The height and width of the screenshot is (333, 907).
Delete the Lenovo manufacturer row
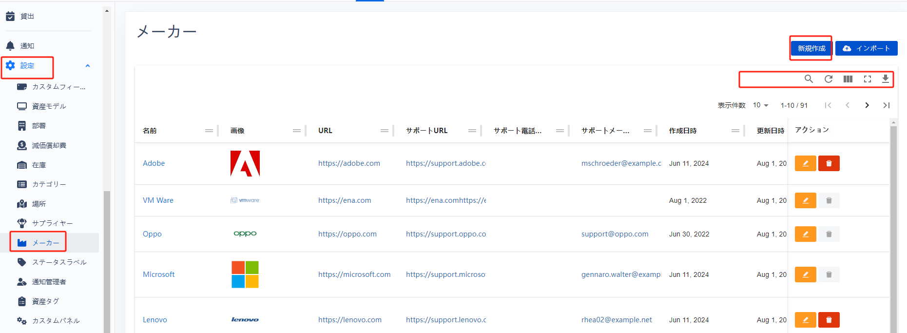click(829, 320)
